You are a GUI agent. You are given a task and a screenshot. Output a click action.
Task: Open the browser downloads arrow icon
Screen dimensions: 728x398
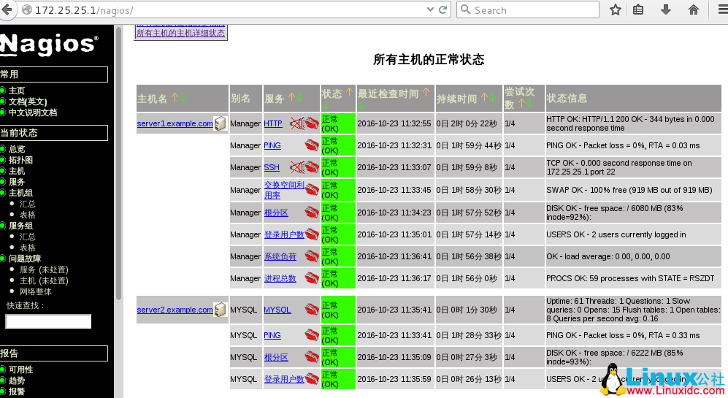[x=665, y=10]
